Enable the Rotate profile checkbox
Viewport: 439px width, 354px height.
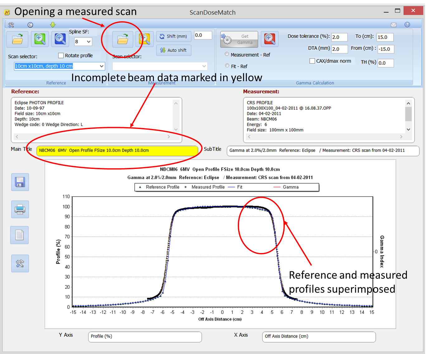pyautogui.click(x=61, y=55)
